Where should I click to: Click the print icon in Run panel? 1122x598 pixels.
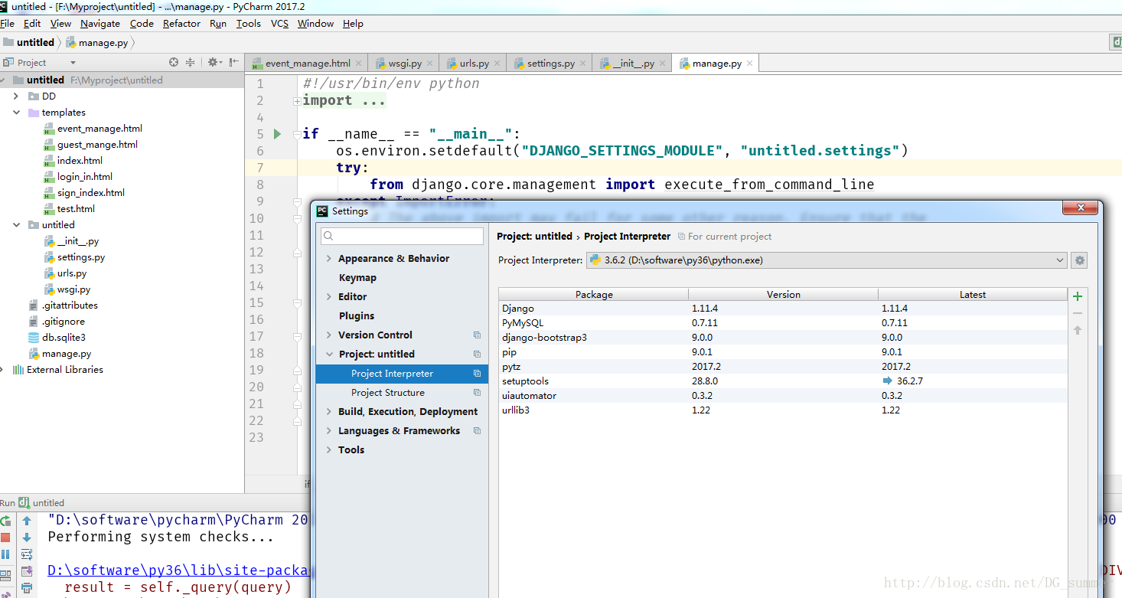(x=27, y=588)
